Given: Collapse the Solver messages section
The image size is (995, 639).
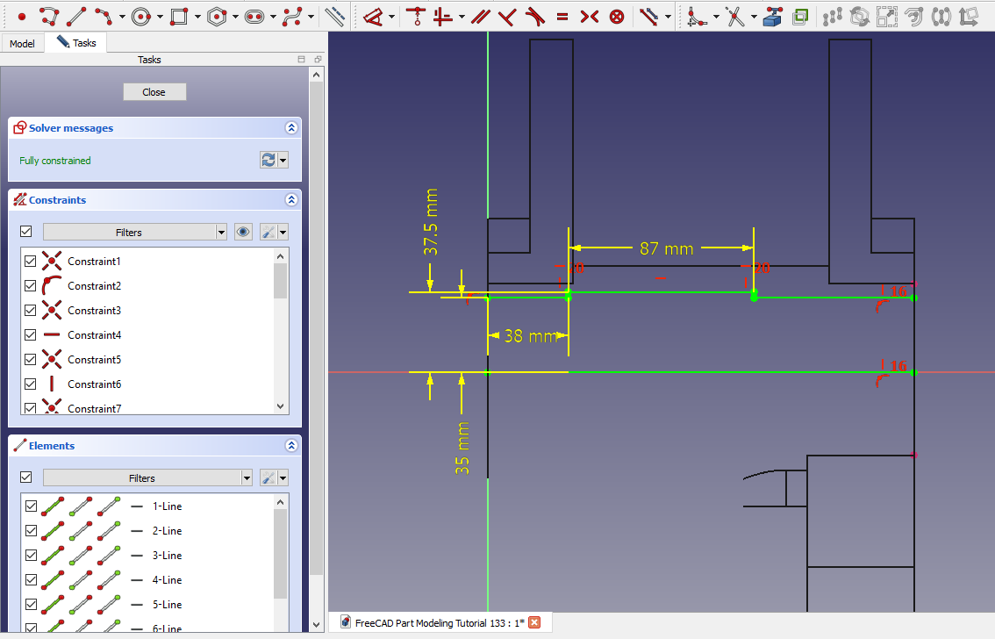Looking at the screenshot, I should pos(291,128).
